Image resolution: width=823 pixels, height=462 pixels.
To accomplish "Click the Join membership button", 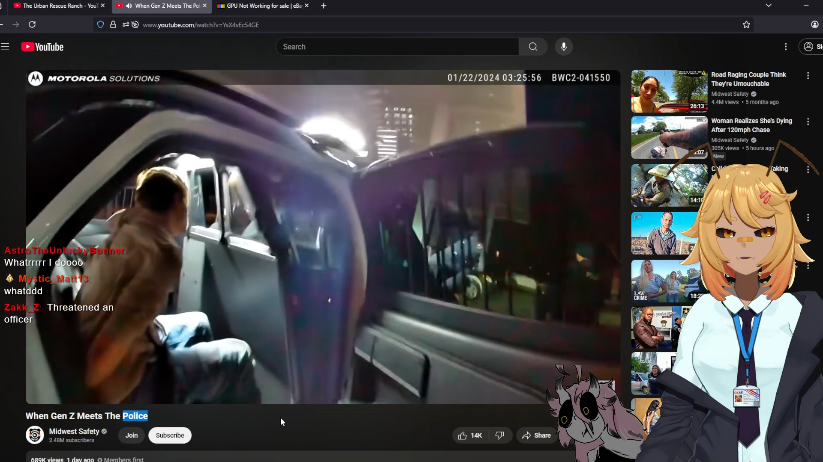I will [132, 435].
